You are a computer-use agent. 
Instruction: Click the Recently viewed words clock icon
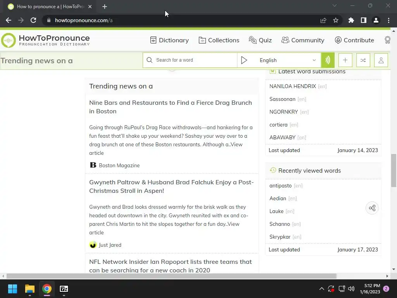273,170
